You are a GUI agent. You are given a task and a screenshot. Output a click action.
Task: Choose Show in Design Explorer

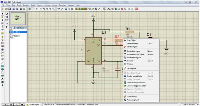[141, 82]
